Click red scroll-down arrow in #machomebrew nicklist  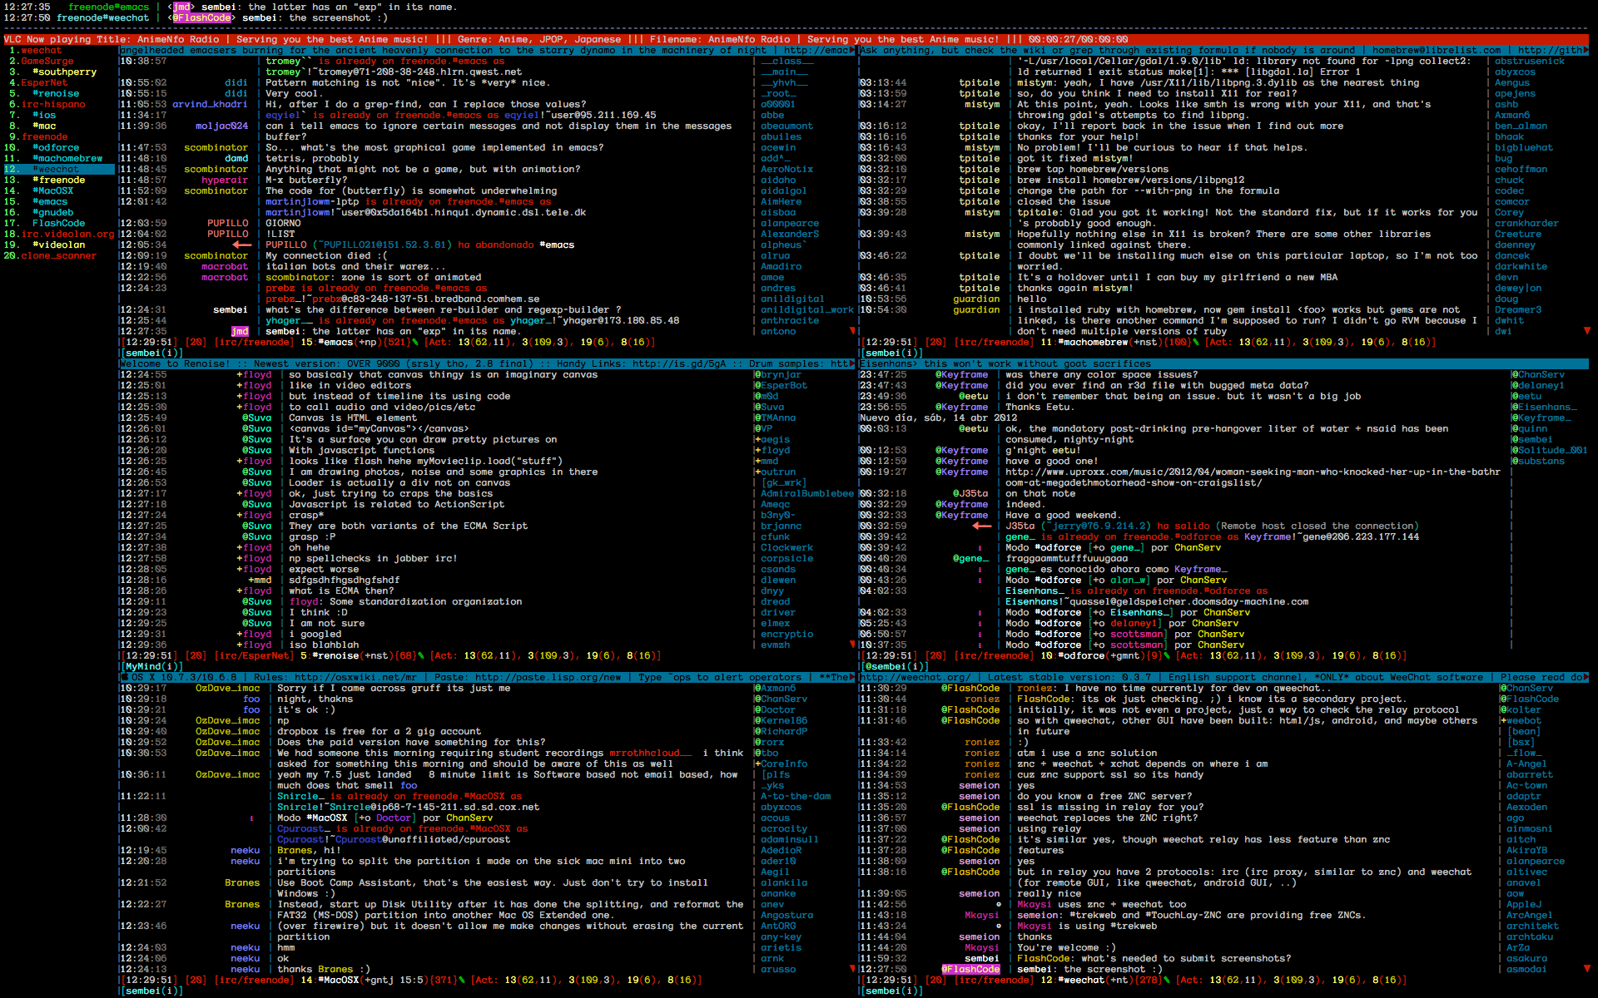pos(1586,331)
